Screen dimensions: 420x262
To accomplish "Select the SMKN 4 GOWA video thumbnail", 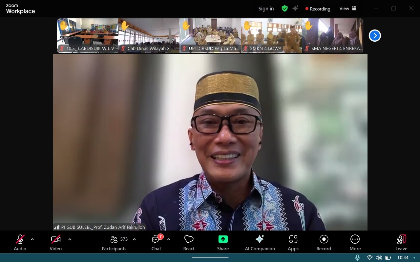I will pyautogui.click(x=271, y=35).
